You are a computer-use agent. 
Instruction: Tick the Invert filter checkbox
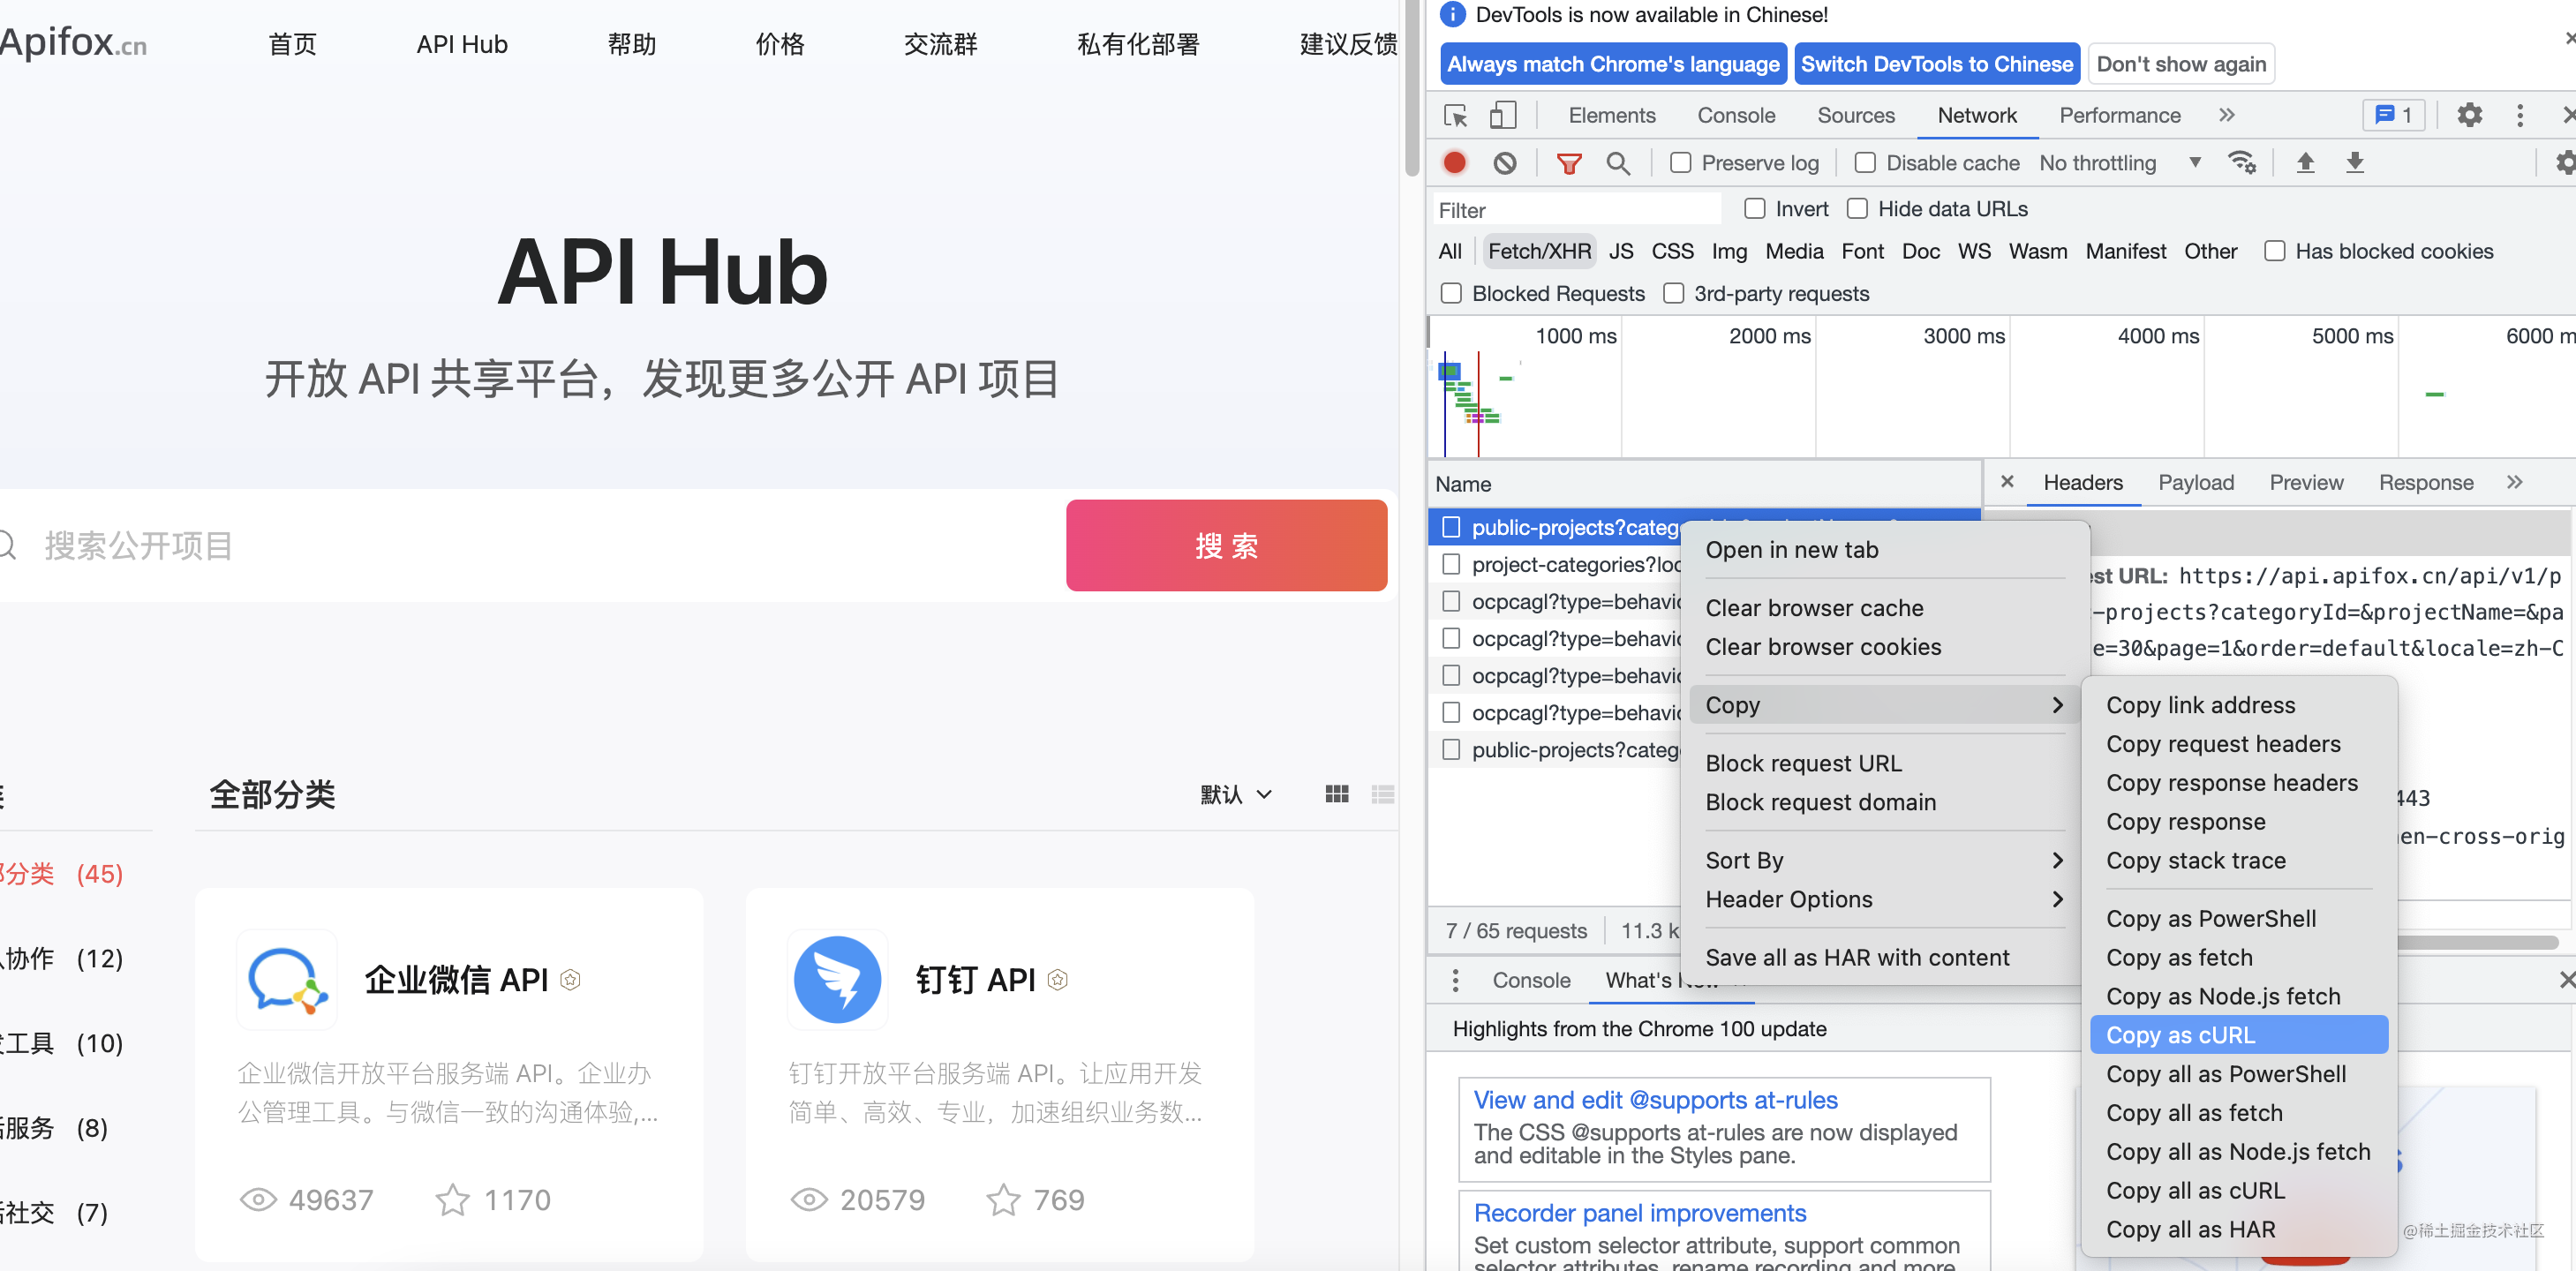click(1754, 208)
